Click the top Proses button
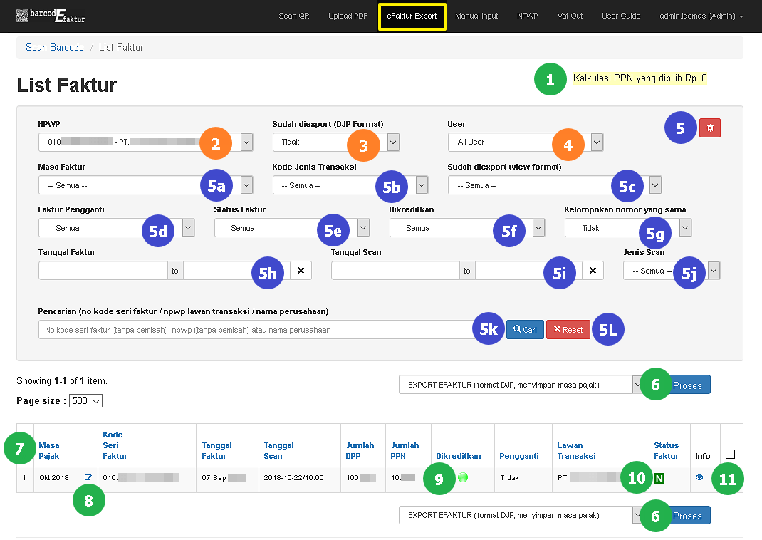 (687, 385)
